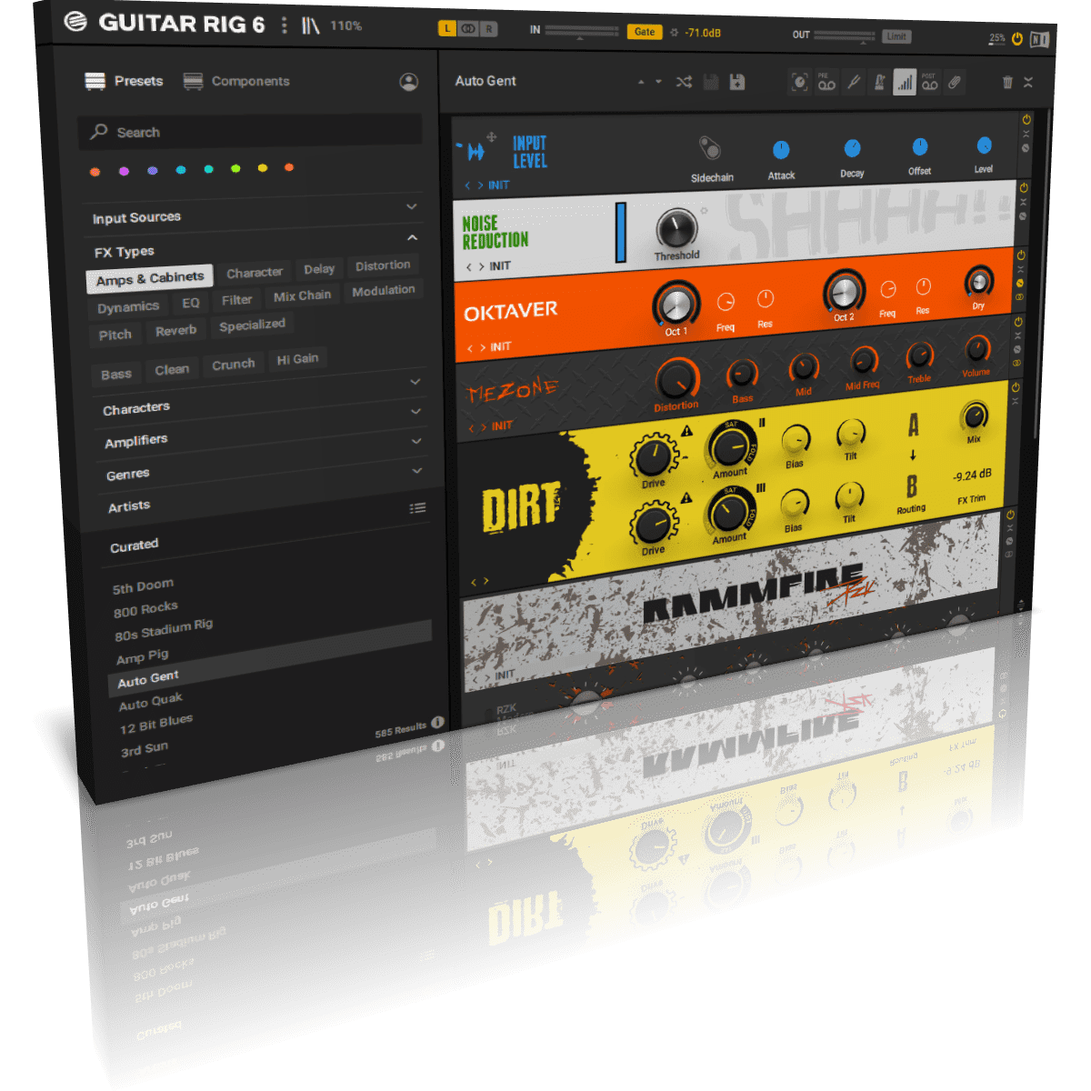Click the Oktaver Oct 1 knob
Image resolution: width=1091 pixels, height=1091 pixels.
[x=676, y=303]
